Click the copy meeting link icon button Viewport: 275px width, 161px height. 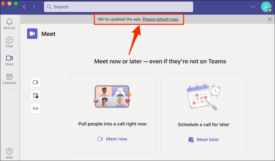pyautogui.click(x=35, y=109)
